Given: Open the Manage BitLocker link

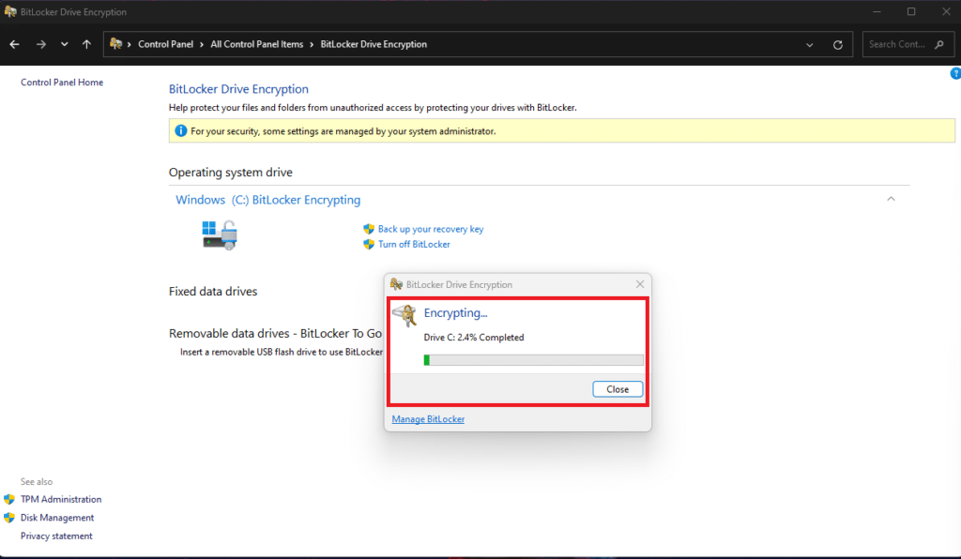Looking at the screenshot, I should (428, 419).
